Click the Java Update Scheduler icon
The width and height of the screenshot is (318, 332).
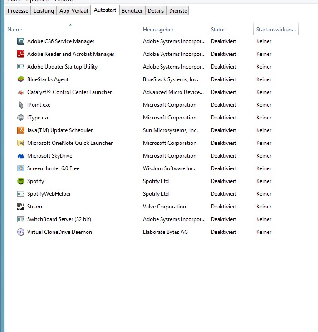21,130
